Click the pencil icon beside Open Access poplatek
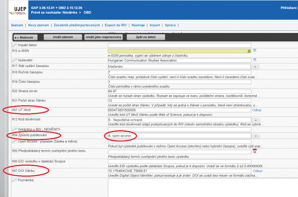 coord(14,142)
